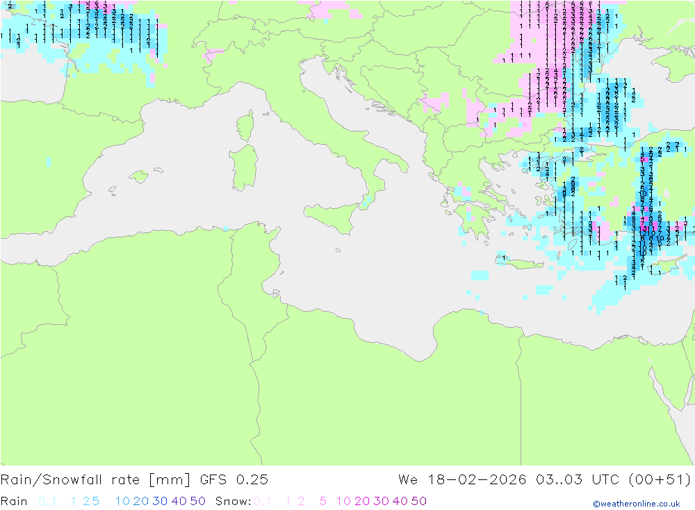
Task: Click the magenta 40 Snow legend value
Action: pos(400,501)
